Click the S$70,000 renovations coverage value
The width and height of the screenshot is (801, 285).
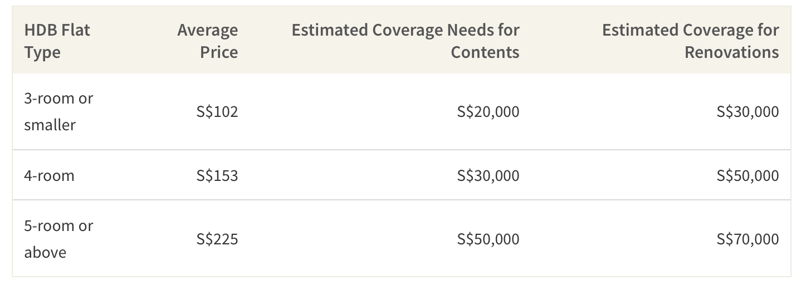[x=748, y=239]
